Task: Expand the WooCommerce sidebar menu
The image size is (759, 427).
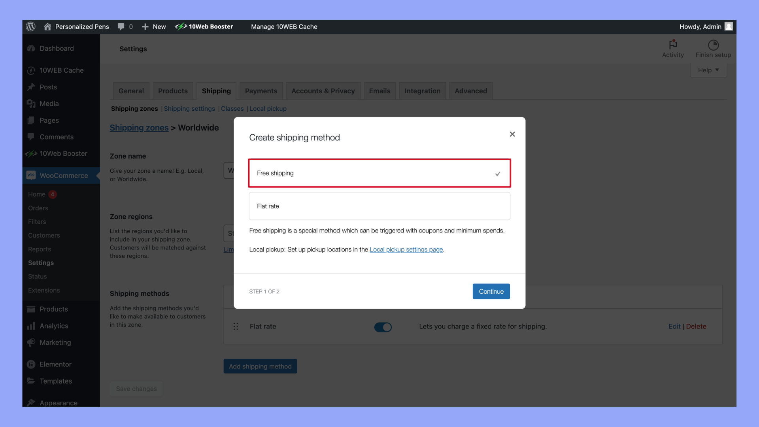Action: [x=63, y=176]
